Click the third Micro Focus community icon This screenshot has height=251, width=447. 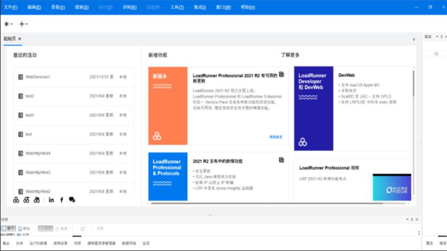37,200
